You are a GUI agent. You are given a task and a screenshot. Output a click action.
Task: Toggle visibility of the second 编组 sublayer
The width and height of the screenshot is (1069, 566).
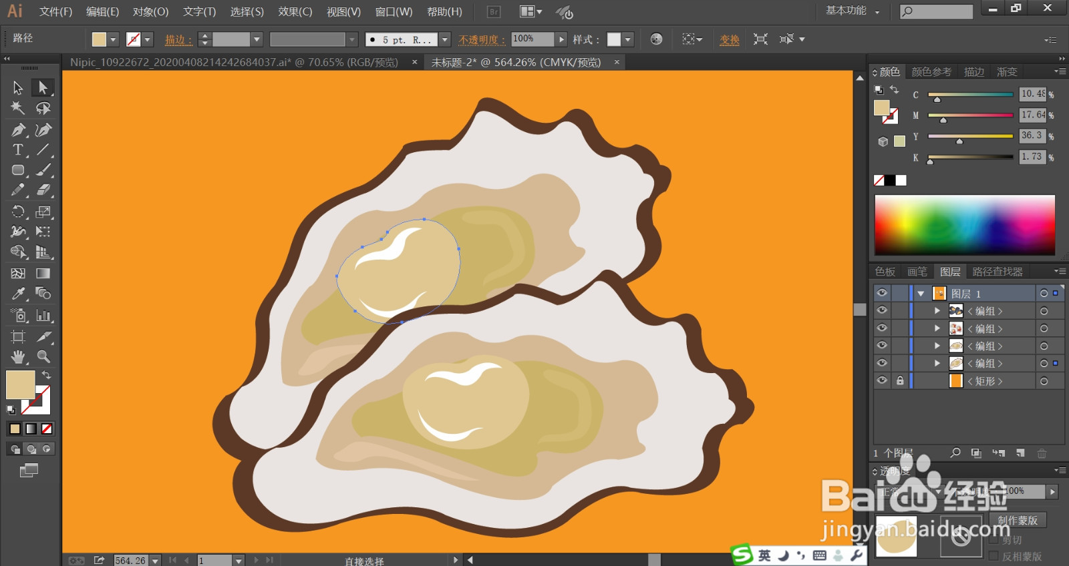(882, 328)
